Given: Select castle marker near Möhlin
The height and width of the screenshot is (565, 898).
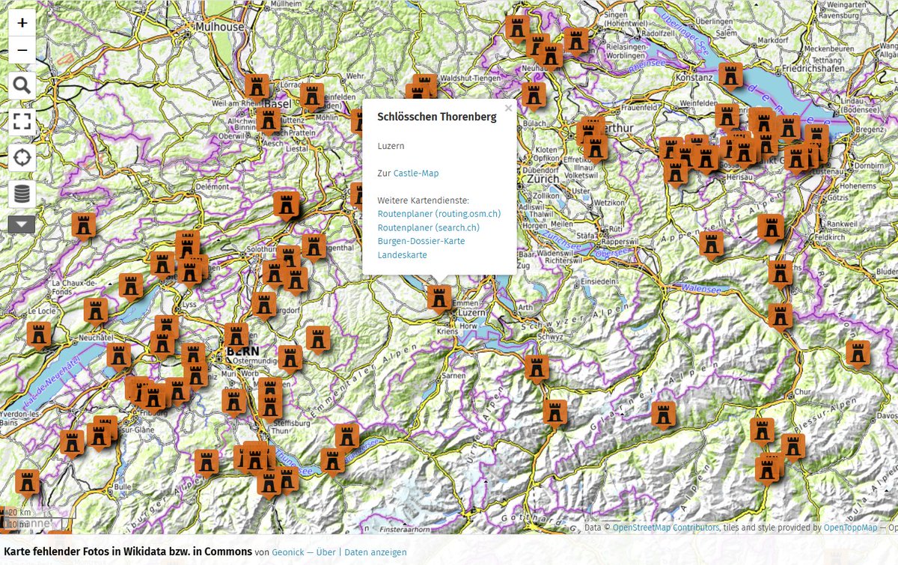Looking at the screenshot, I should point(312,97).
